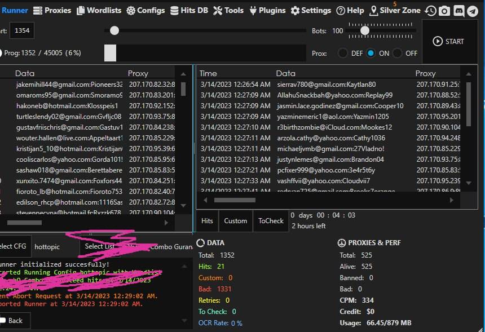Select row fioroto_lb@hotmail.com in left list

coord(88,192)
